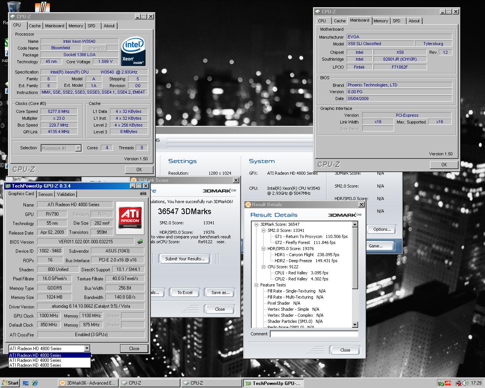Viewport: 485px width, 388px height.
Task: Close the GPU-Z window via Close button
Action: click(x=134, y=349)
